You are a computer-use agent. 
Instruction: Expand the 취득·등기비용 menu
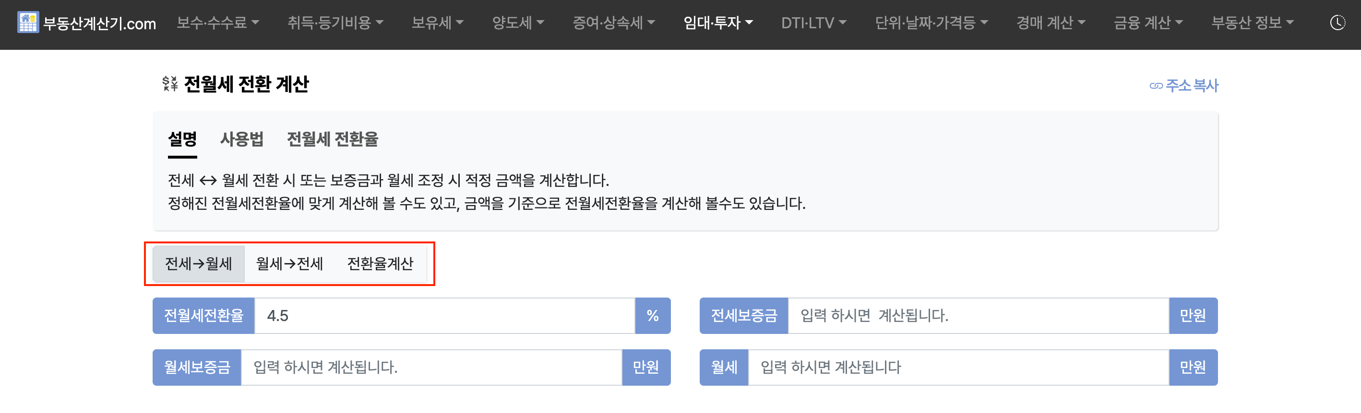tap(335, 22)
